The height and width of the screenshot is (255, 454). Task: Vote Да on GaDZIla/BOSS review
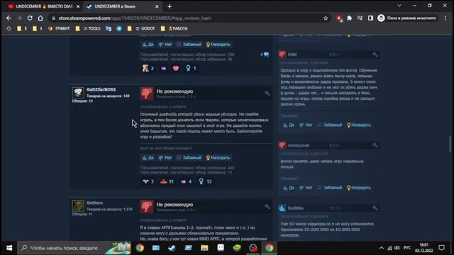(148, 157)
